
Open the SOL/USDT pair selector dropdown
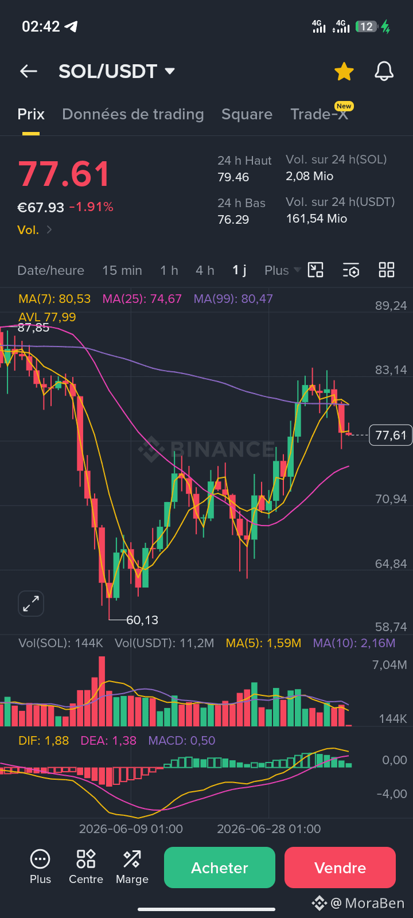[x=117, y=71]
